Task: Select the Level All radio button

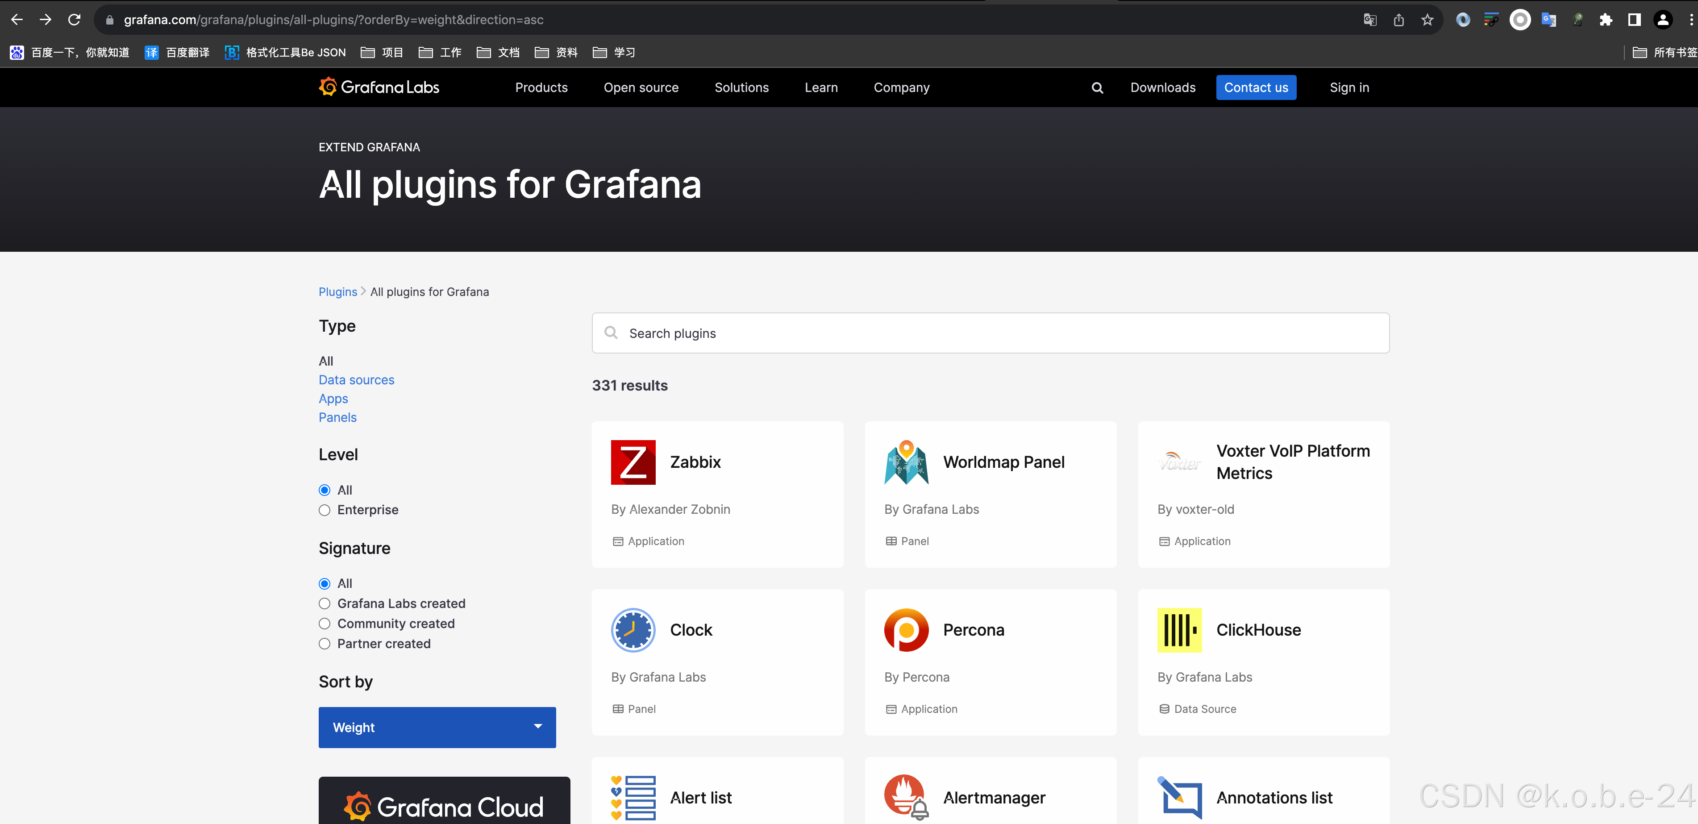Action: pos(325,490)
